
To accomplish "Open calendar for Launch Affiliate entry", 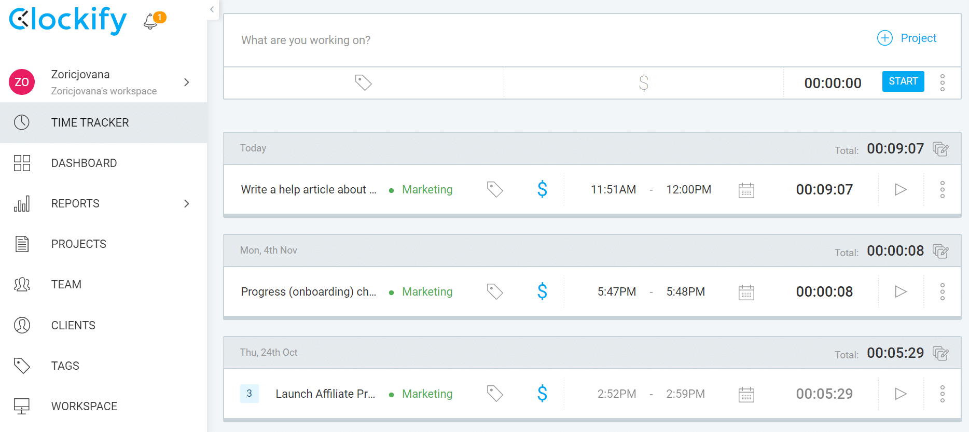I will (746, 394).
